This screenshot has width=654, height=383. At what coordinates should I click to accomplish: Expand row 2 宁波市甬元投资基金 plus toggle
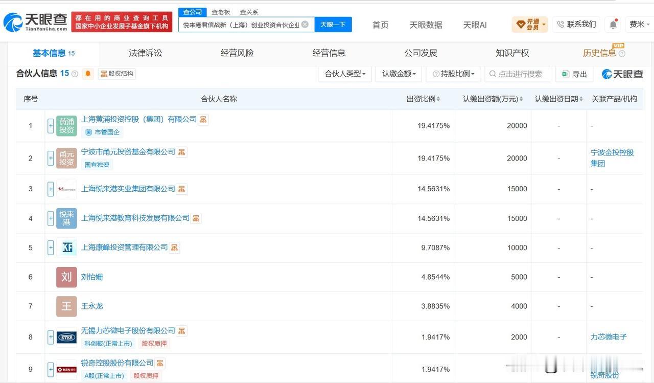[x=51, y=158]
